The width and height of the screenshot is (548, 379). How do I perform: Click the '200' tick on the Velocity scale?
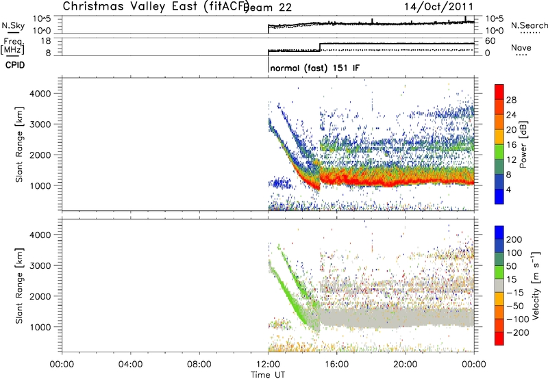(514, 239)
